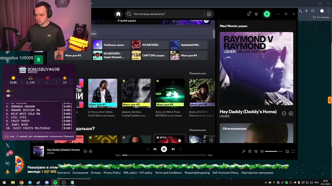Open the Self-Exclusion Policy link
The width and height of the screenshot is (332, 186).
225,173
